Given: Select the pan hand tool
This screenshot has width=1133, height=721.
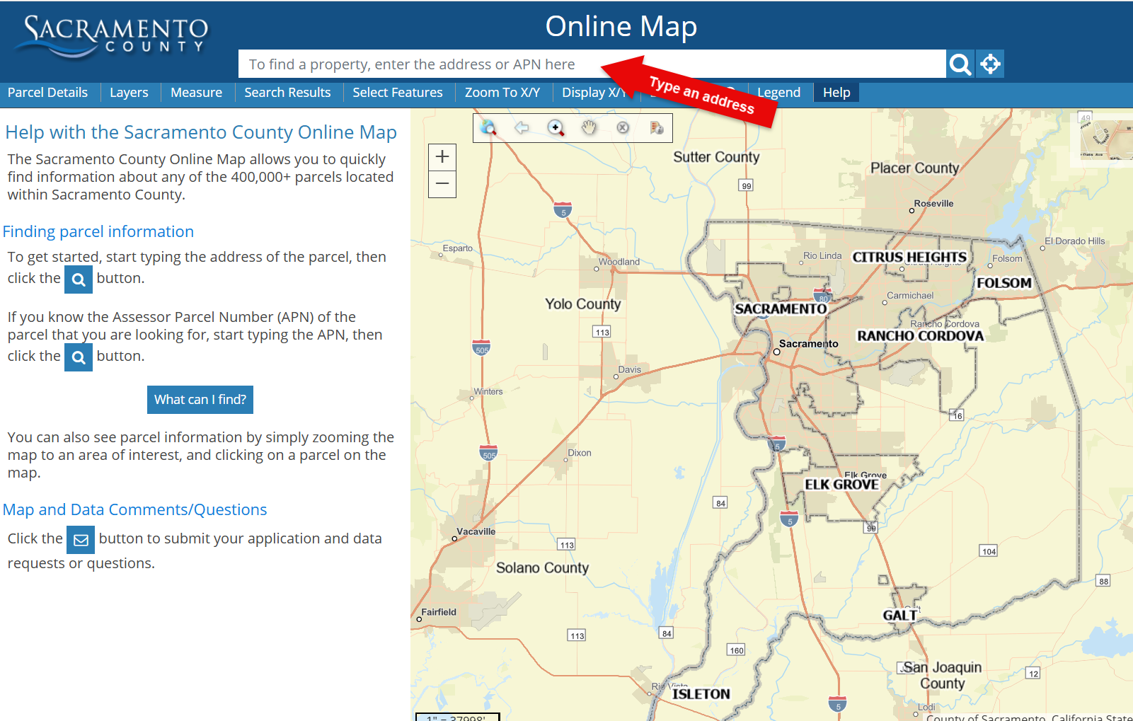Looking at the screenshot, I should click(589, 127).
